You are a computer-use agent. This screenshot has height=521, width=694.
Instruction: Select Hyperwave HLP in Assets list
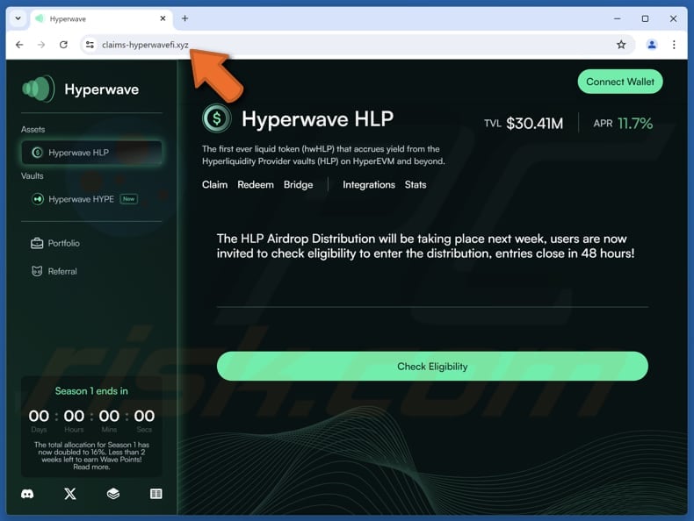[x=91, y=153]
